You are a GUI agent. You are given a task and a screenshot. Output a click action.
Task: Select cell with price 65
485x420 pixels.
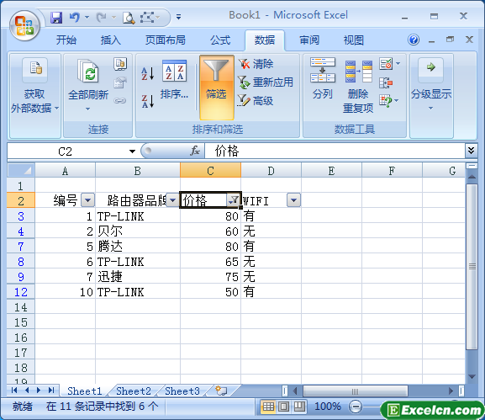pos(210,262)
